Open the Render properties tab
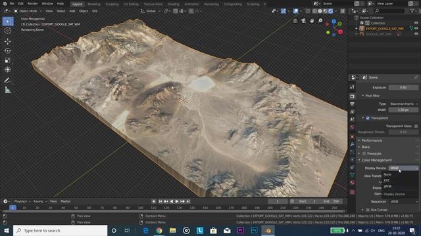This screenshot has height=236, width=421. pos(353,96)
